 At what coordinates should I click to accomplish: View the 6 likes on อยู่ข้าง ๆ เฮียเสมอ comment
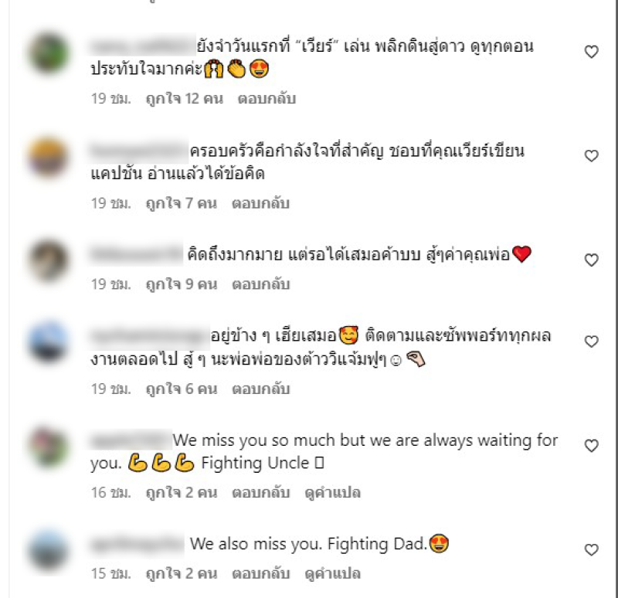pyautogui.click(x=182, y=389)
